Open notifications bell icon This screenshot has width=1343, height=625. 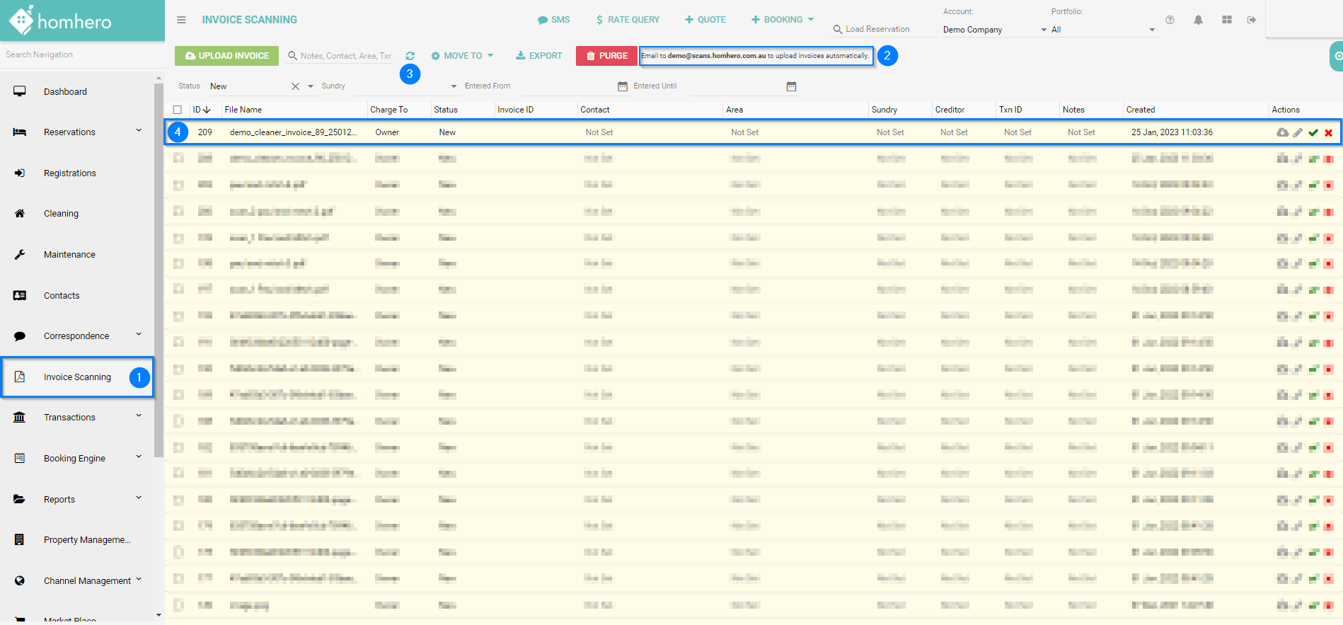pyautogui.click(x=1198, y=20)
